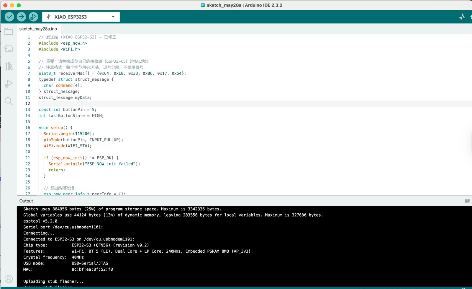
Task: Open the Serial Plotter icon
Action: (462, 17)
